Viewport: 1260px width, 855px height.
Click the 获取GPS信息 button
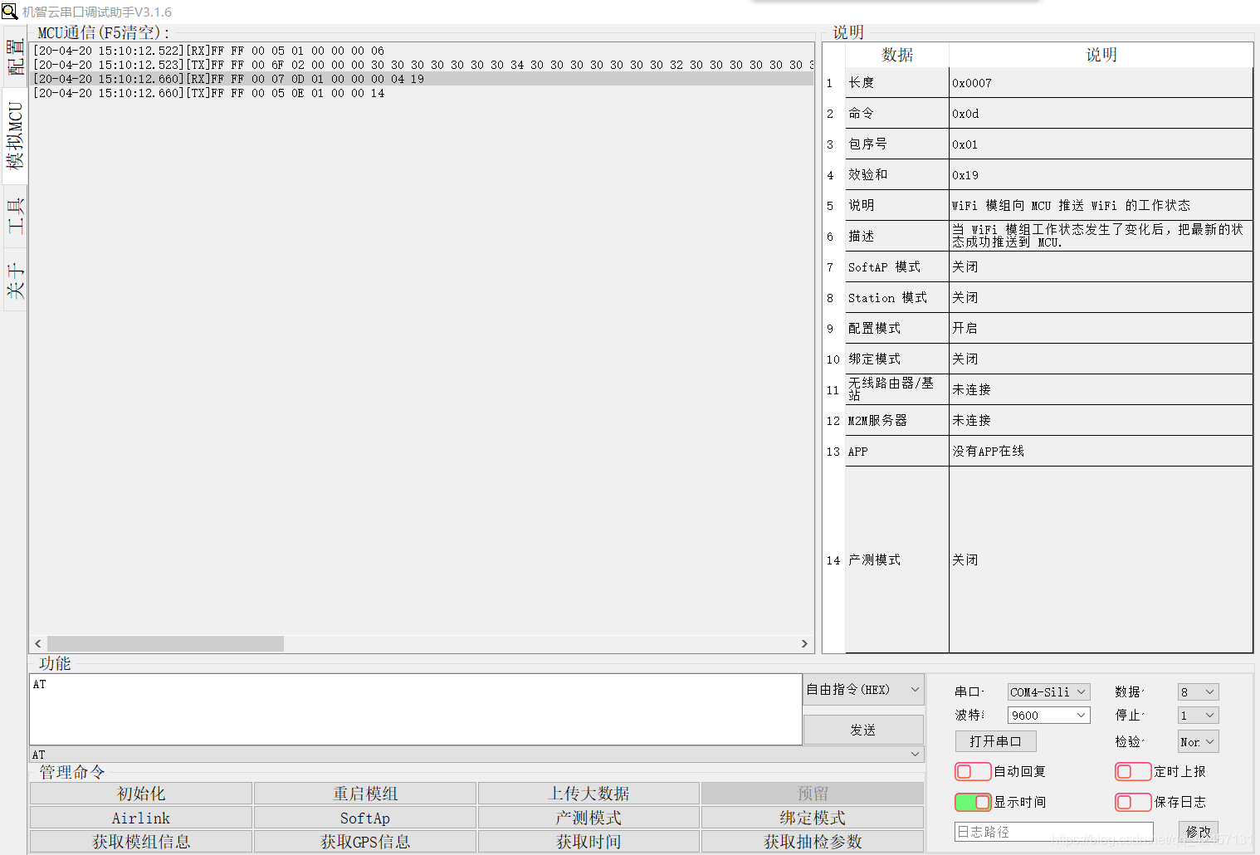(x=365, y=842)
